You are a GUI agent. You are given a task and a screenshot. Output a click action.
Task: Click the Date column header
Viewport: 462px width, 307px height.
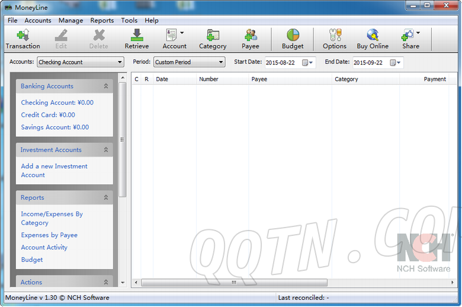click(174, 79)
